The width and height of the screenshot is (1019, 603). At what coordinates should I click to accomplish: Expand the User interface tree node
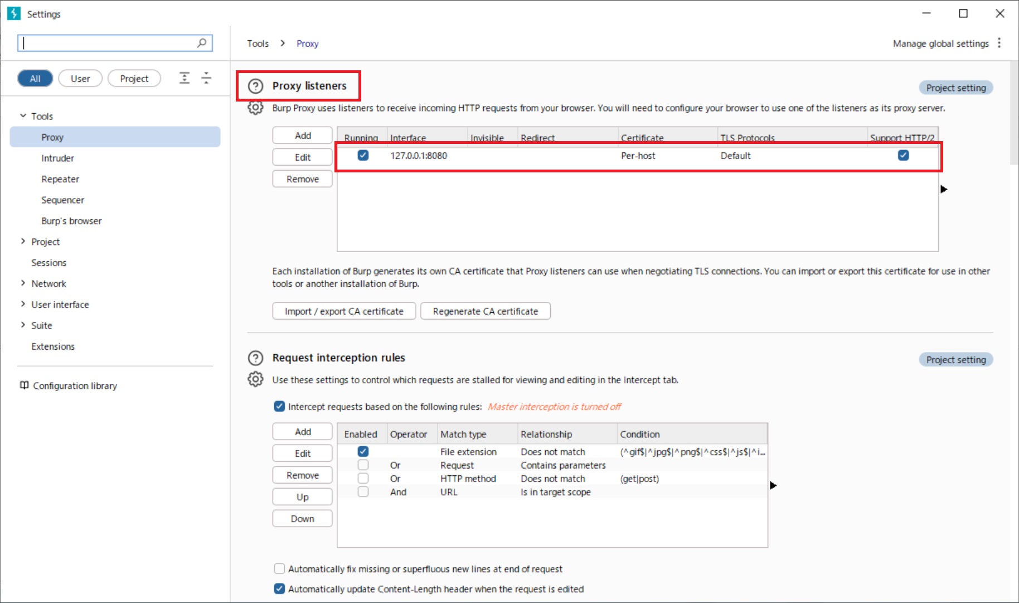pos(23,303)
